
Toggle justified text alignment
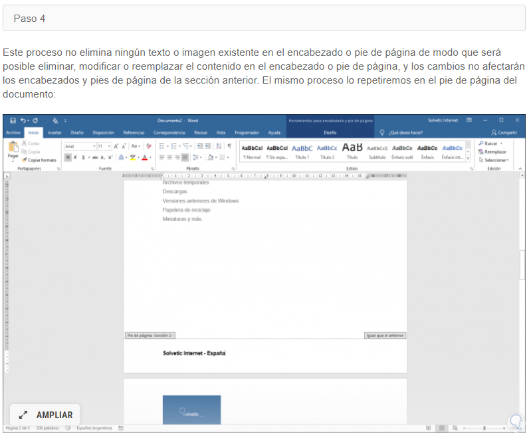tap(185, 157)
